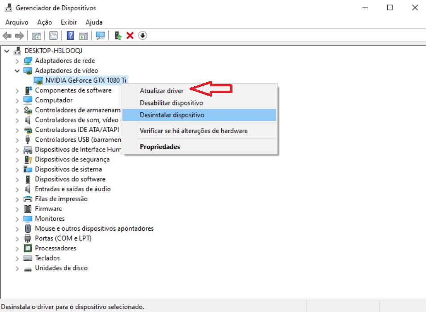Click the scan for hardware changes monitor icon
The image size is (426, 312).
pyautogui.click(x=100, y=36)
